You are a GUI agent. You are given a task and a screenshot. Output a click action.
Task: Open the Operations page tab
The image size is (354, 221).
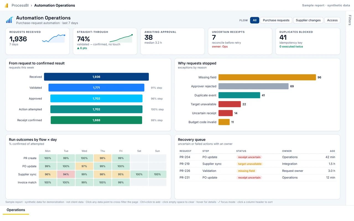[16, 210]
